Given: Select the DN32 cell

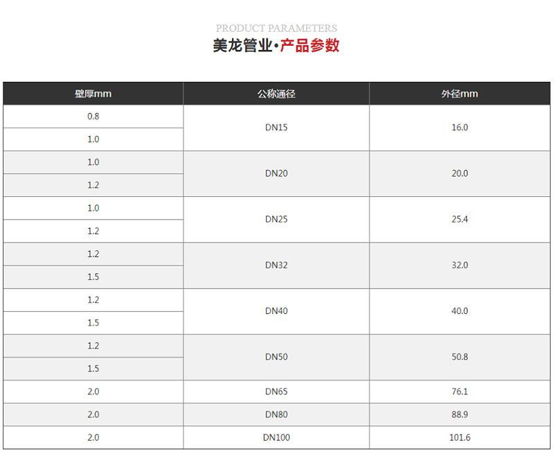Looking at the screenshot, I should (276, 265).
